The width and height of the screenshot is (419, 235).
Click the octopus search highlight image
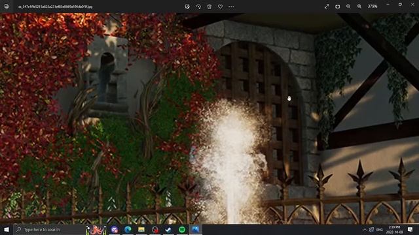click(x=96, y=230)
